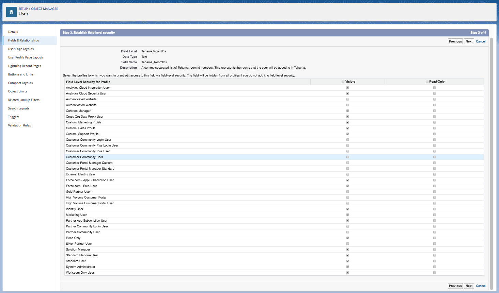Select Fields & Relationships sidebar item
This screenshot has width=499, height=293.
click(x=24, y=40)
